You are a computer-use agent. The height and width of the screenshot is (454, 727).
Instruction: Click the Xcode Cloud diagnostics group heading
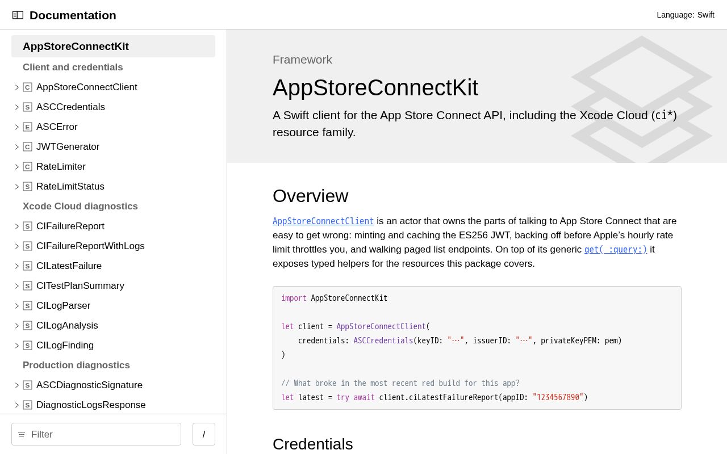point(80,207)
